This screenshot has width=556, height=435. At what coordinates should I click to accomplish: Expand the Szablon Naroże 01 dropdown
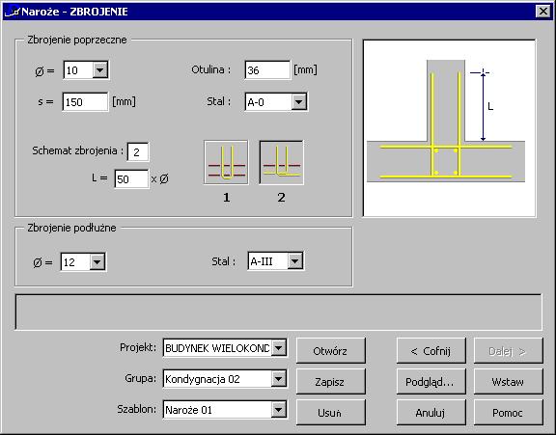pyautogui.click(x=279, y=410)
